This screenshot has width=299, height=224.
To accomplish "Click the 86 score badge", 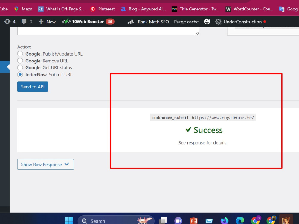I will point(110,22).
